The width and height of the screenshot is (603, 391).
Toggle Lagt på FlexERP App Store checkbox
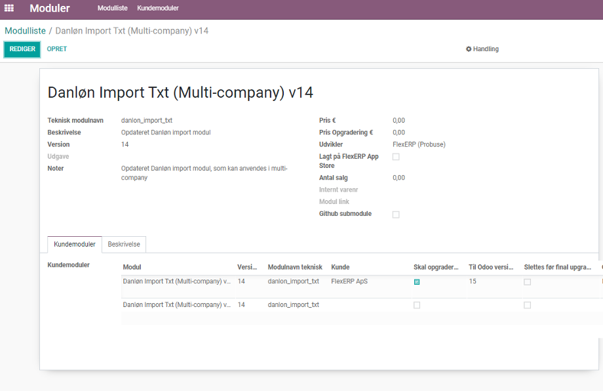[396, 157]
